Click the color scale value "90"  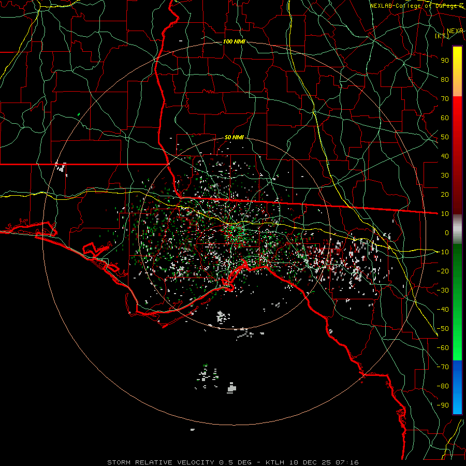tap(445, 61)
